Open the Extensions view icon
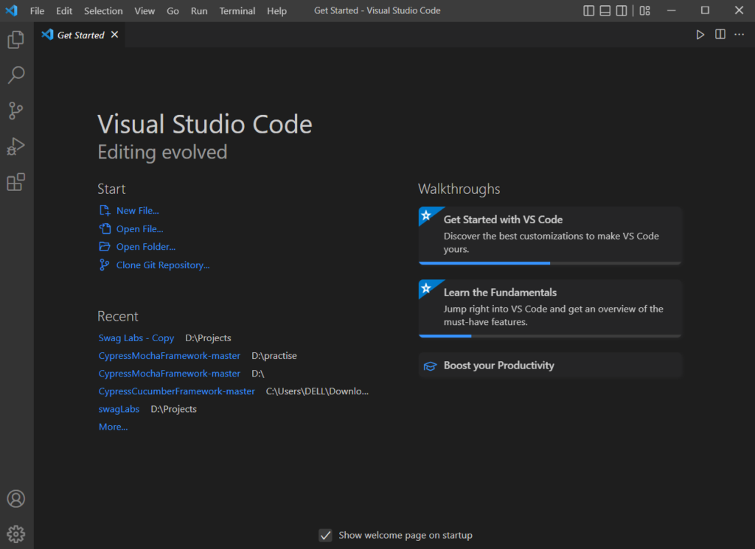The height and width of the screenshot is (549, 755). (16, 182)
